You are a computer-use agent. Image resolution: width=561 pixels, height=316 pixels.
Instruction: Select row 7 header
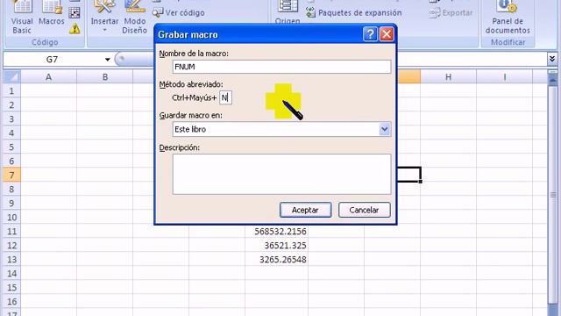tap(11, 175)
